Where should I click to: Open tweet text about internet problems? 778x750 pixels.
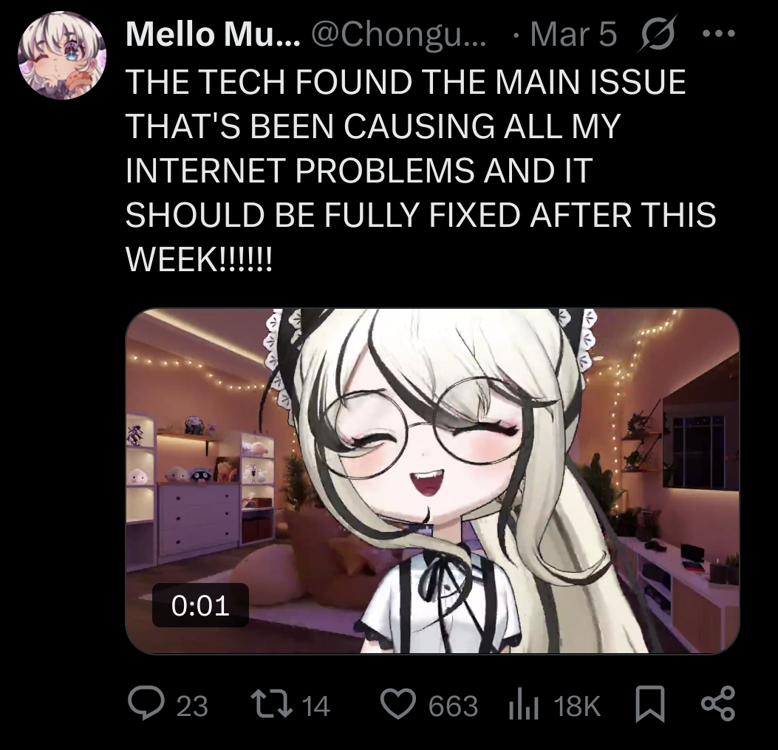[420, 170]
